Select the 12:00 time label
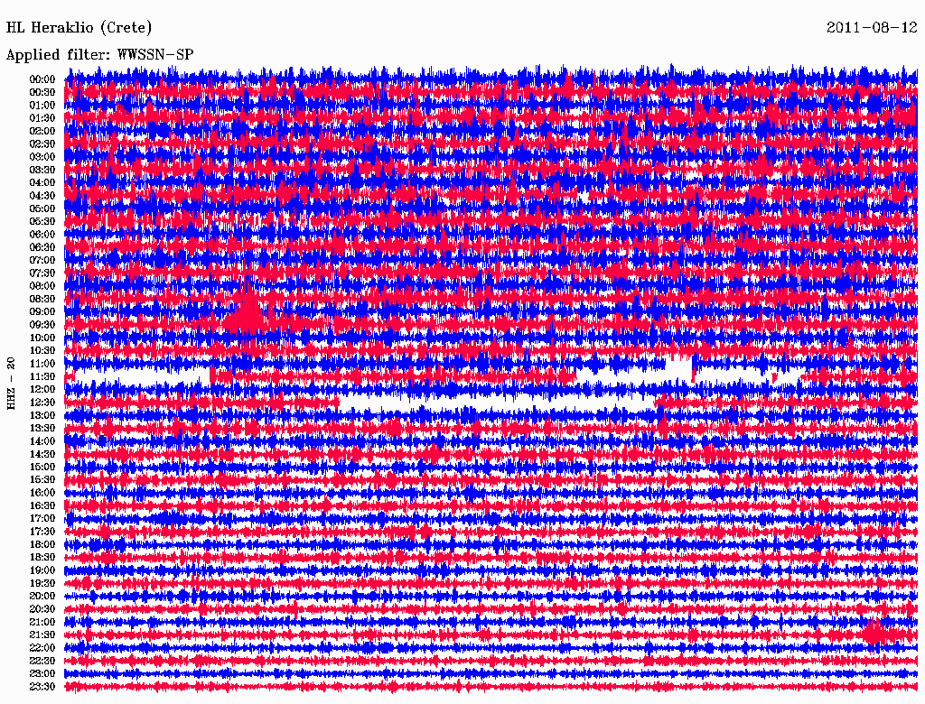This screenshot has height=704, width=925. [x=42, y=389]
